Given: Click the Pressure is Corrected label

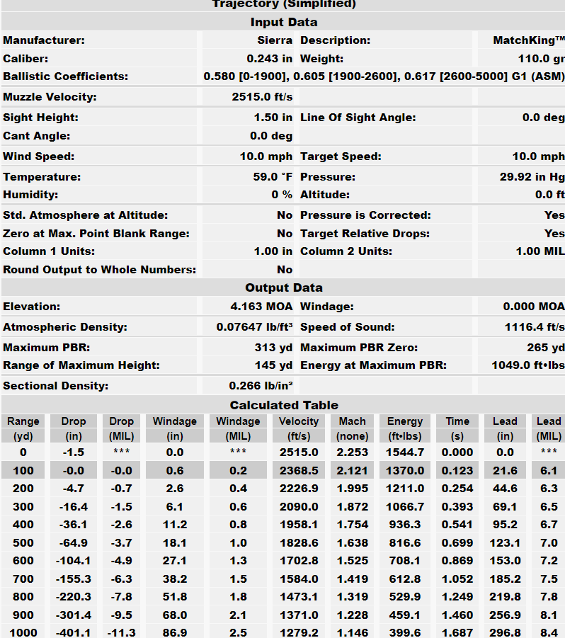Looking at the screenshot, I should (365, 215).
